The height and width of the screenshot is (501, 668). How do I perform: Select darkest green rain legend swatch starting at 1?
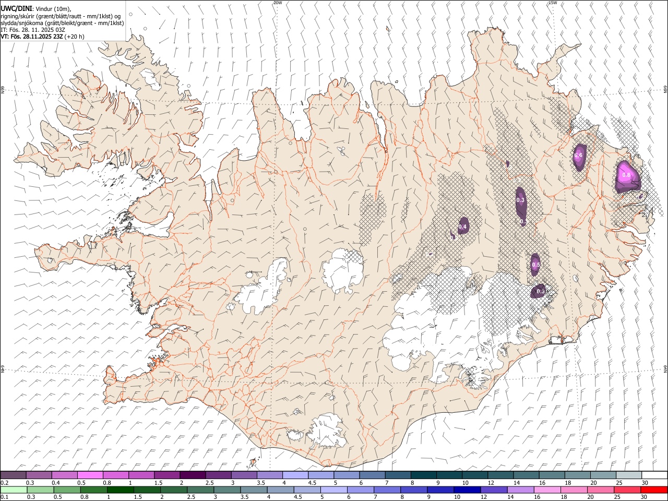pos(120,490)
